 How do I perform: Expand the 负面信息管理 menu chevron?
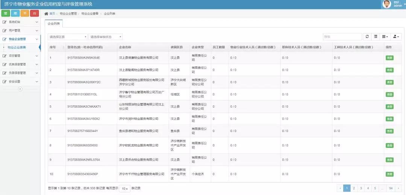[36, 73]
